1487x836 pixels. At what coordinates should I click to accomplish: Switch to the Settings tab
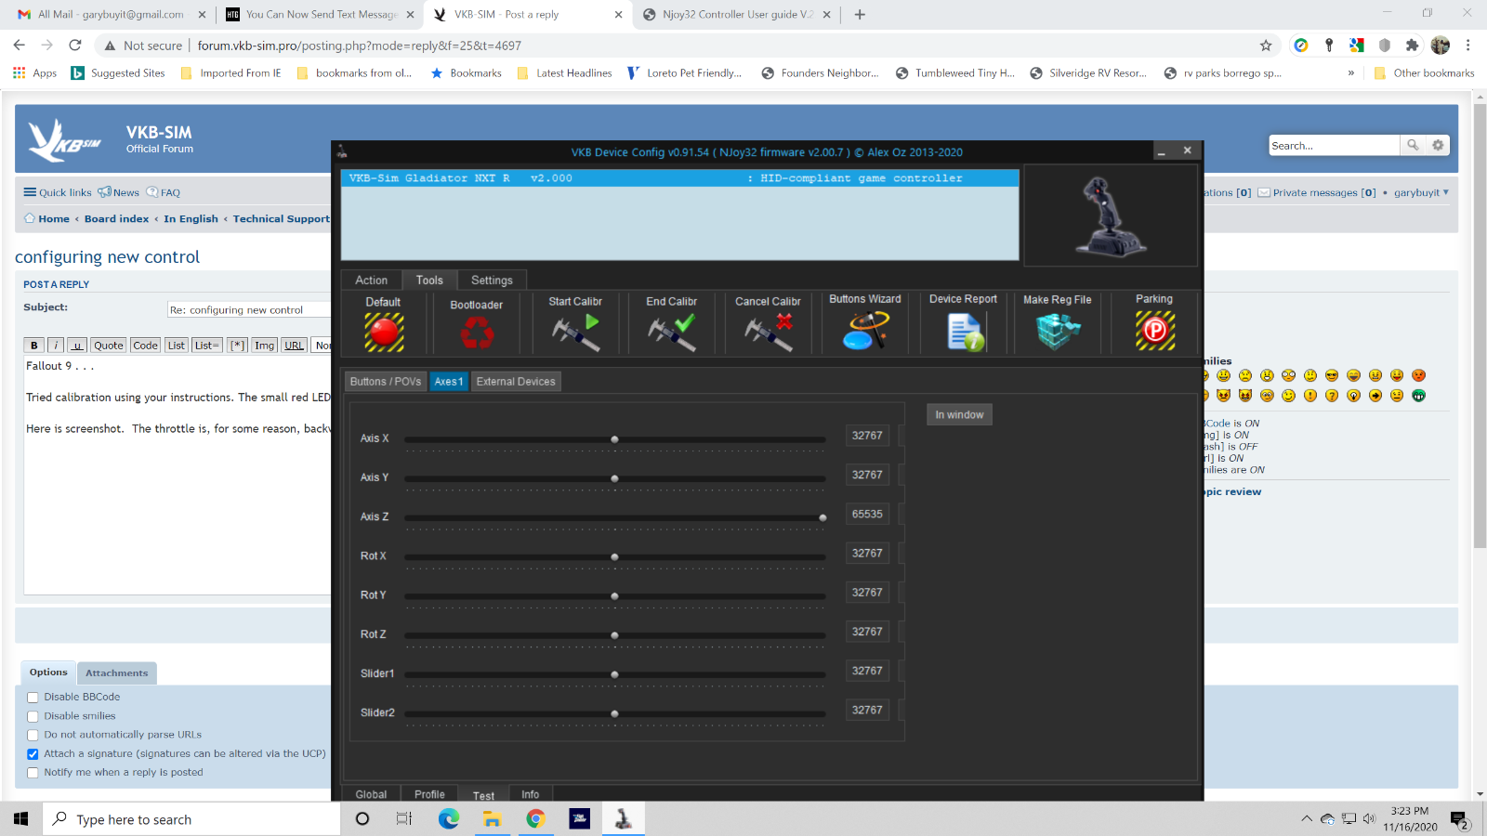tap(492, 280)
